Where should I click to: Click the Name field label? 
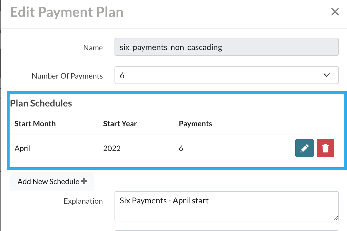tap(93, 48)
